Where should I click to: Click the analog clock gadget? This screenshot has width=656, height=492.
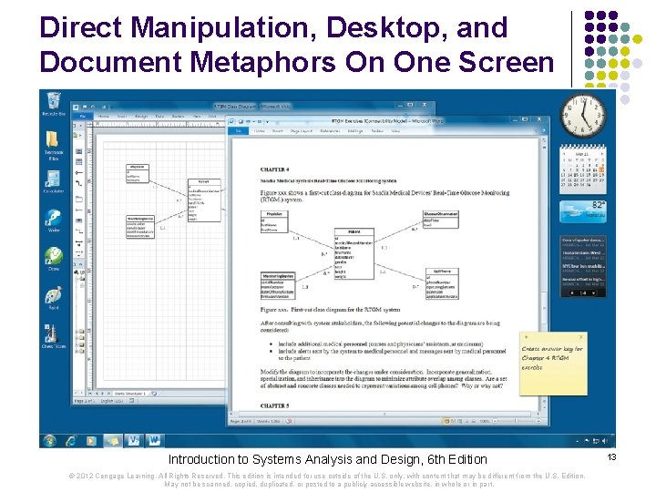pos(583,116)
